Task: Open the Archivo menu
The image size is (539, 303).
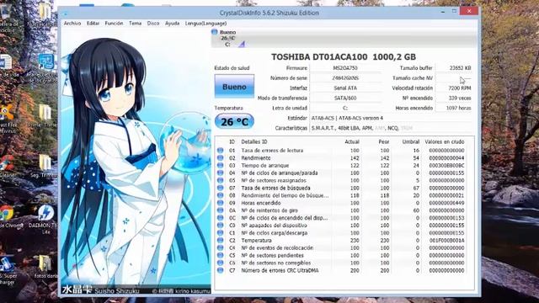Action: pos(72,24)
